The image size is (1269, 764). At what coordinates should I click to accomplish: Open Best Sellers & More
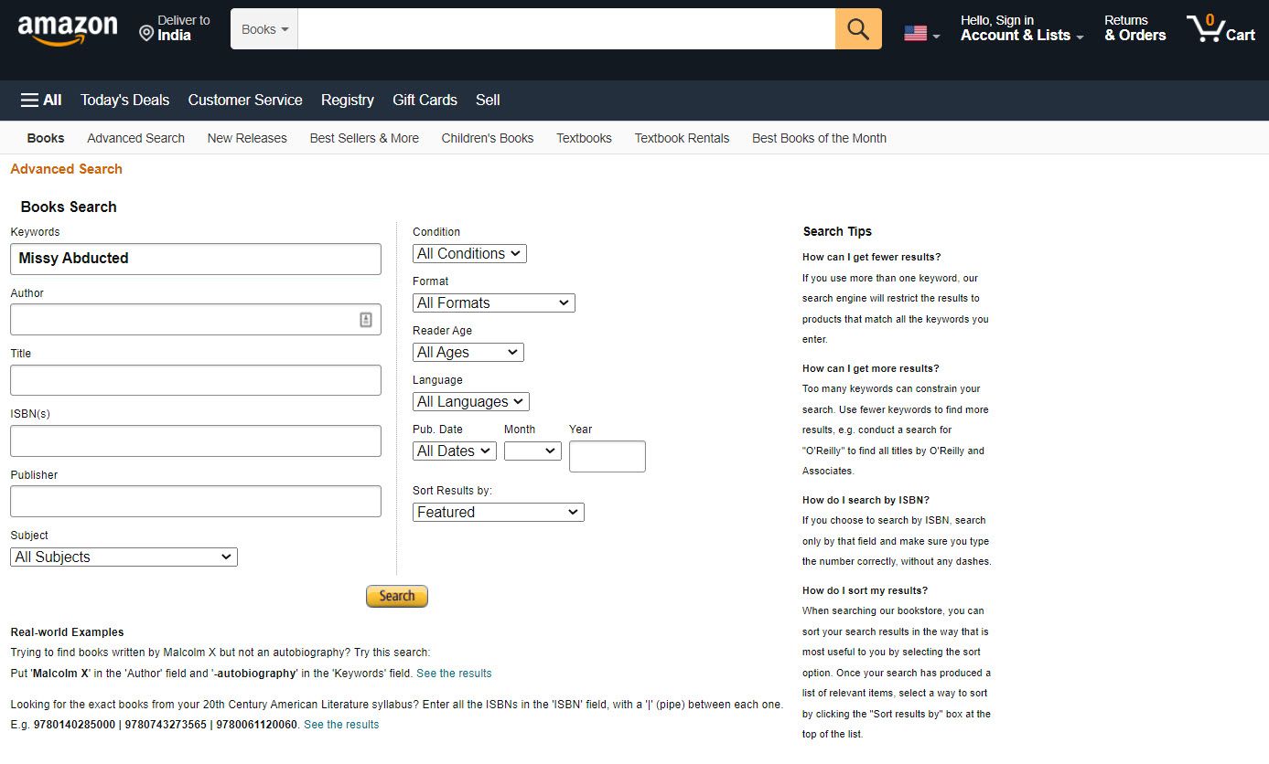tap(363, 138)
